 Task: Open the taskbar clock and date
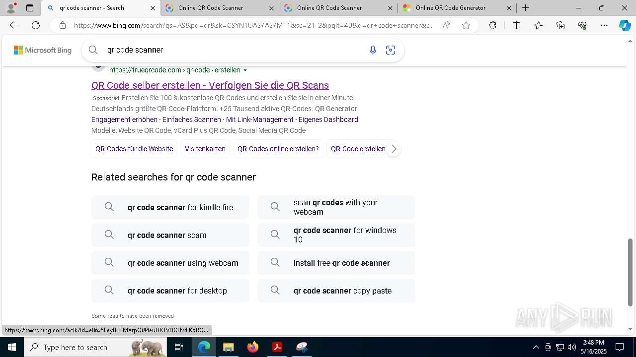pyautogui.click(x=594, y=347)
